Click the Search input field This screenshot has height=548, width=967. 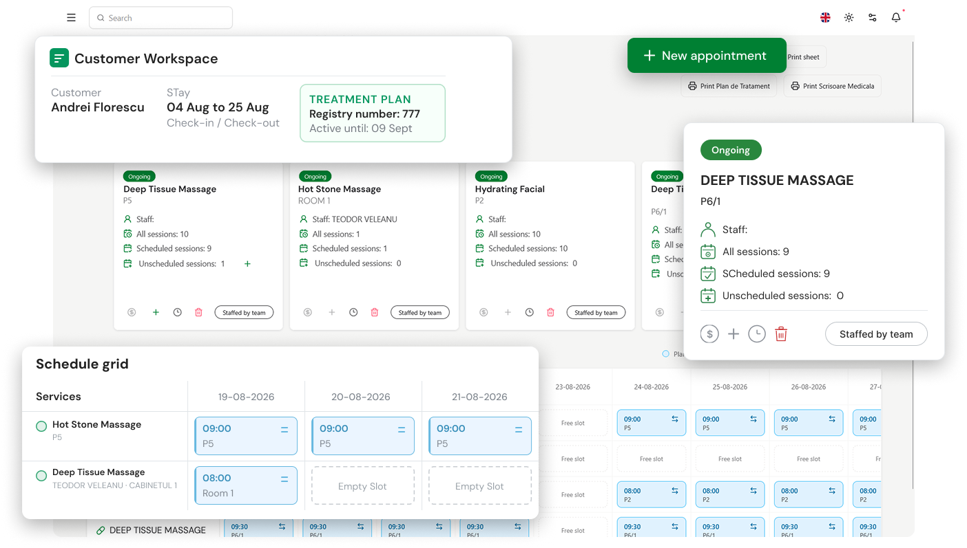[160, 18]
